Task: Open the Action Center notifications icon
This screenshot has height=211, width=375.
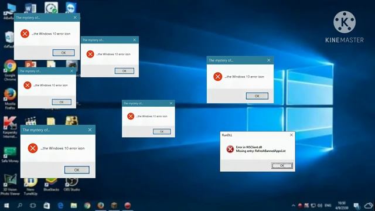Action: click(x=356, y=206)
